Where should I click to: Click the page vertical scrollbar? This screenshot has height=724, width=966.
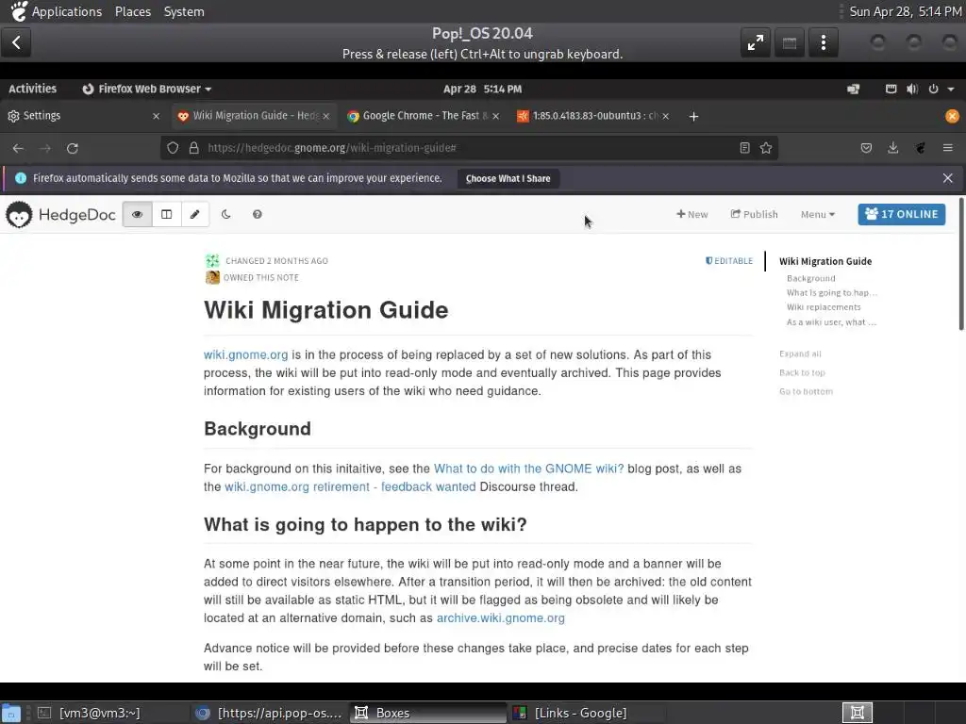coord(961,264)
